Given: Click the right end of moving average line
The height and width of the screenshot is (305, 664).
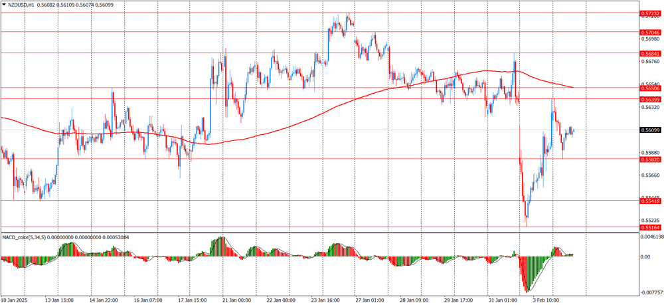Looking at the screenshot, I should [574, 87].
